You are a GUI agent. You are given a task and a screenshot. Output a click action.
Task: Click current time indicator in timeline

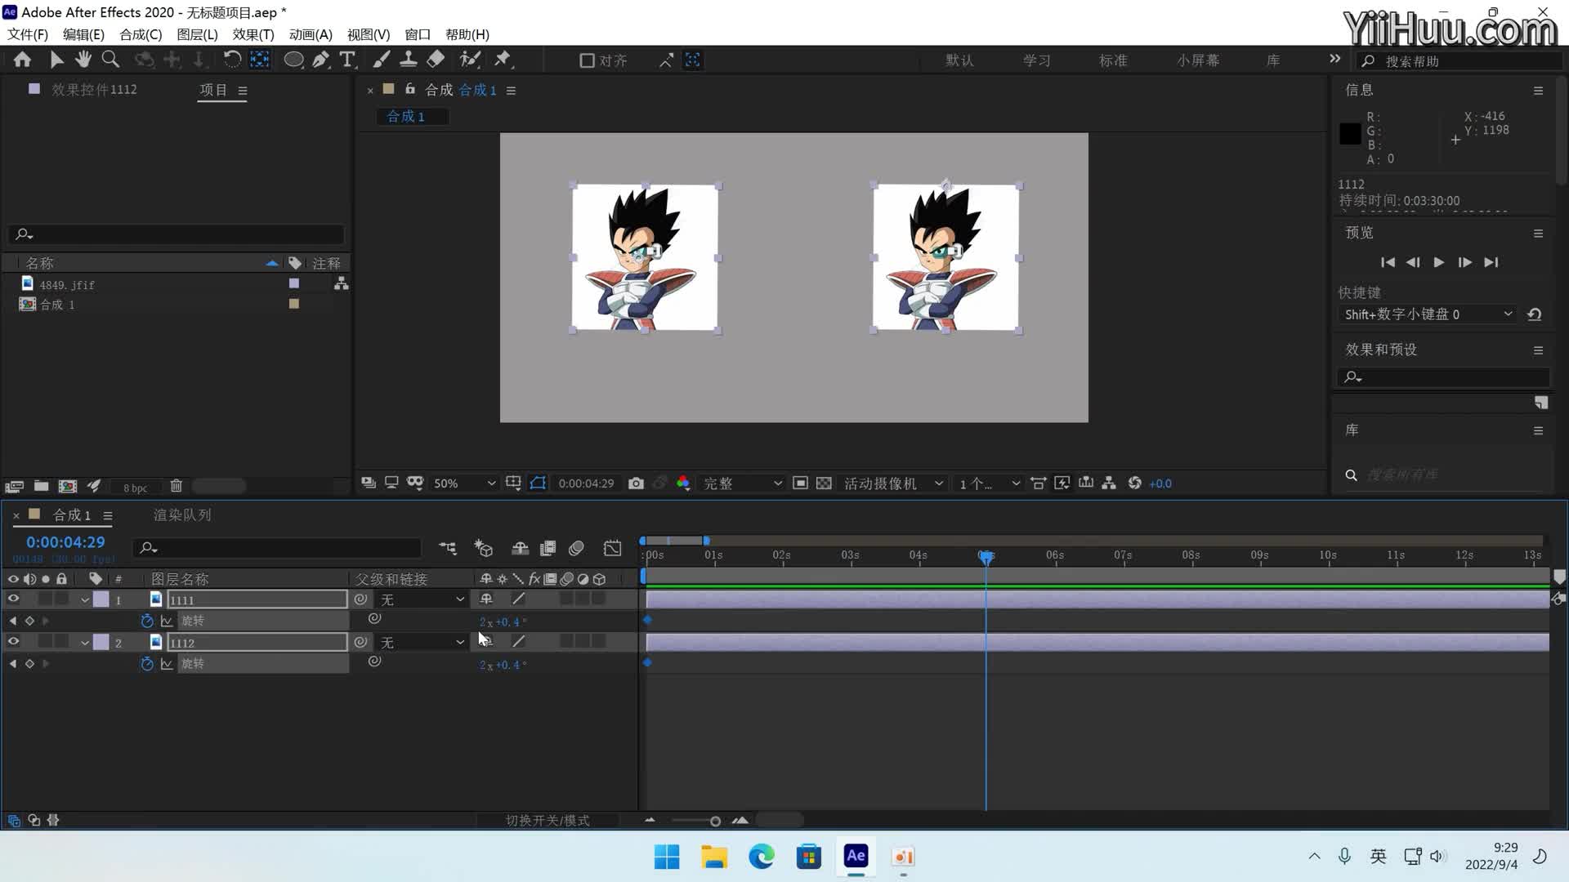tap(986, 557)
